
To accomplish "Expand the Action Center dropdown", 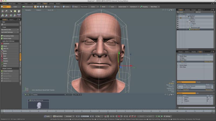I will coord(124,7).
